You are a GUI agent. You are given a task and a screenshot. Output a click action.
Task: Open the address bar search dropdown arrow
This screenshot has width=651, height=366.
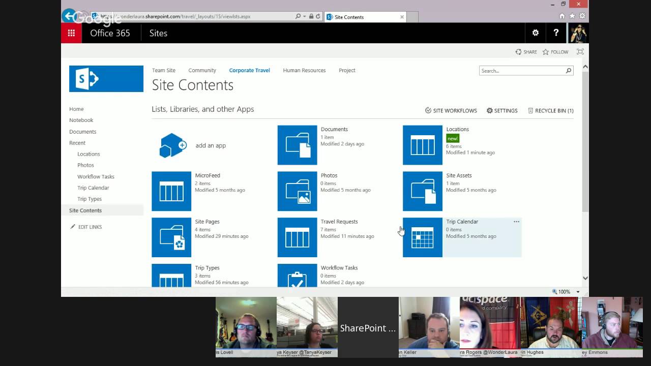click(304, 16)
